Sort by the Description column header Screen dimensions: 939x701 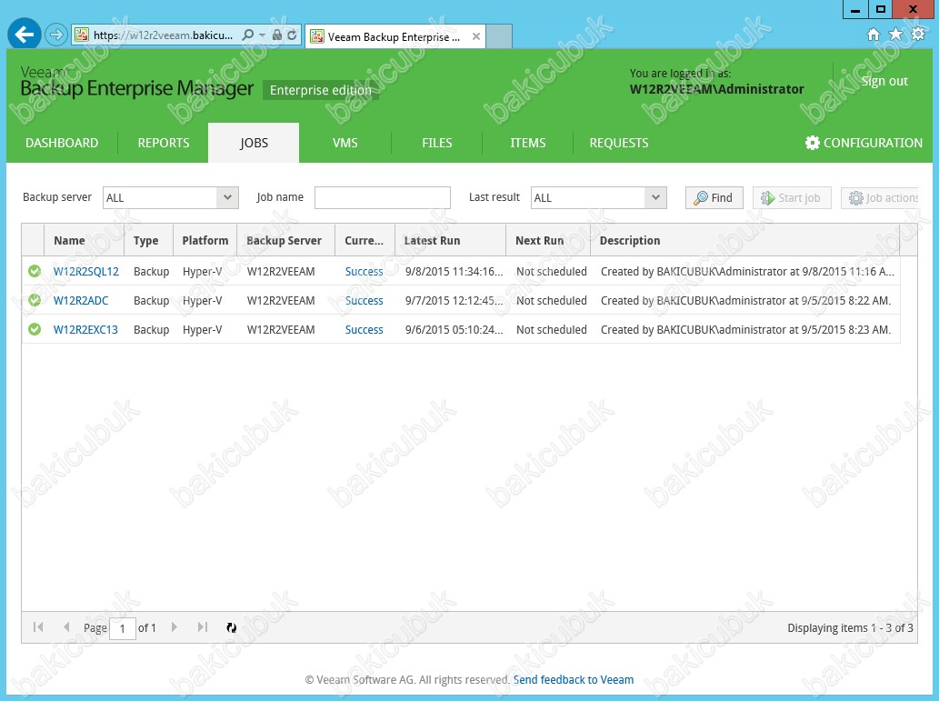745,240
